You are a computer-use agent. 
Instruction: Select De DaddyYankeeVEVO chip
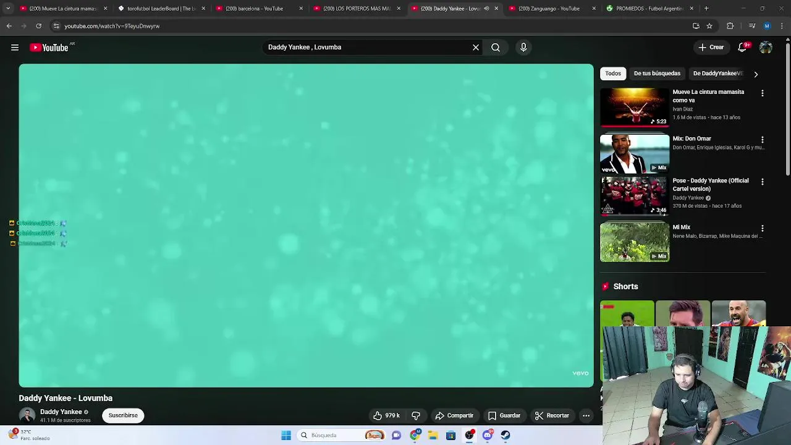[717, 74]
